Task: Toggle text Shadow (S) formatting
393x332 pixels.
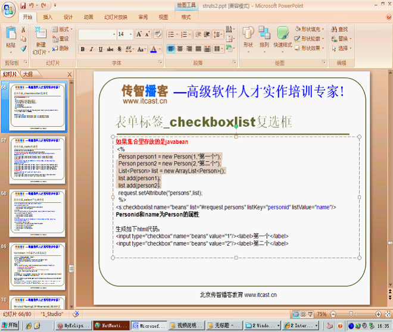Action: pyautogui.click(x=119, y=49)
